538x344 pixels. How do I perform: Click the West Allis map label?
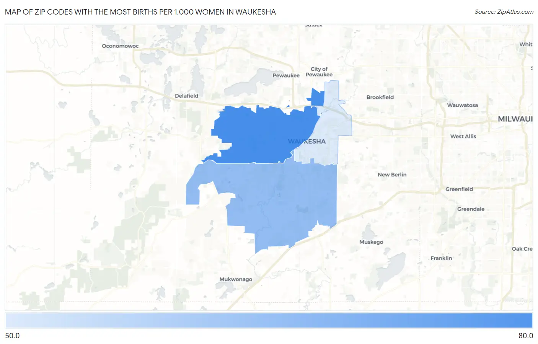[463, 136]
